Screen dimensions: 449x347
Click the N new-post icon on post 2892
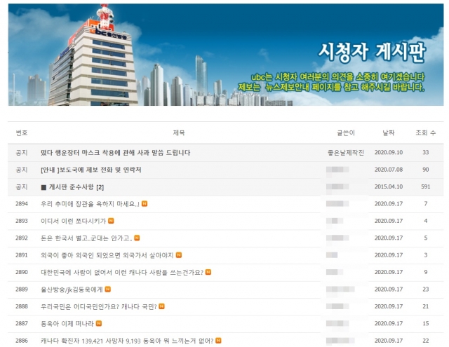137,238
